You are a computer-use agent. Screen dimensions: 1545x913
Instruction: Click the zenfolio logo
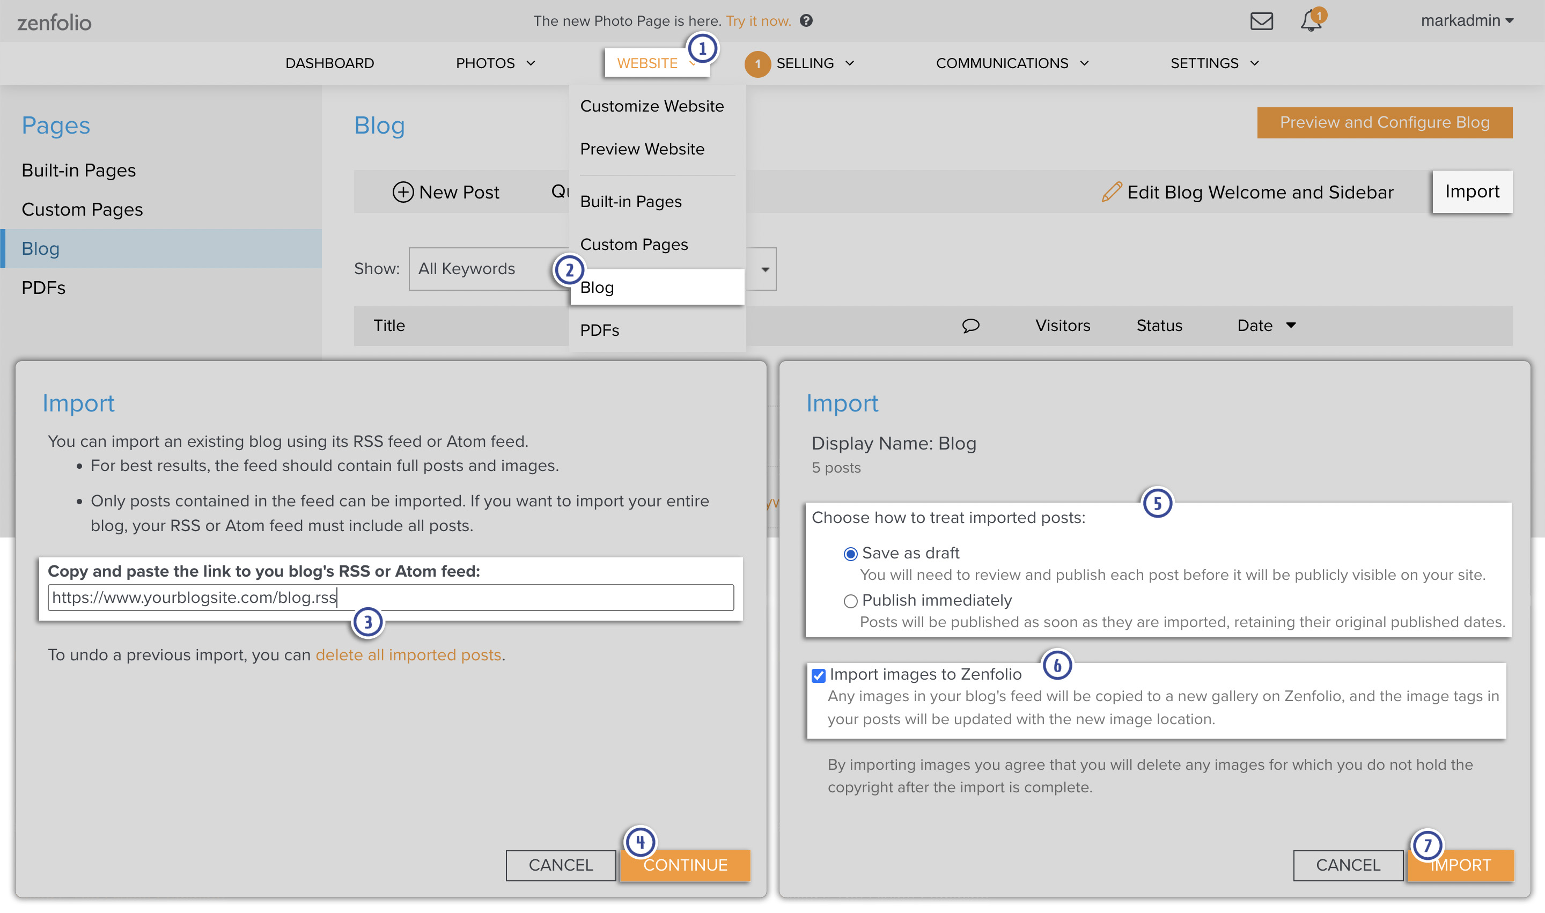(x=54, y=23)
